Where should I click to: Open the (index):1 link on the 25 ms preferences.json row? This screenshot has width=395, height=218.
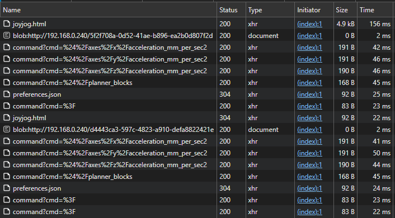[309, 94]
